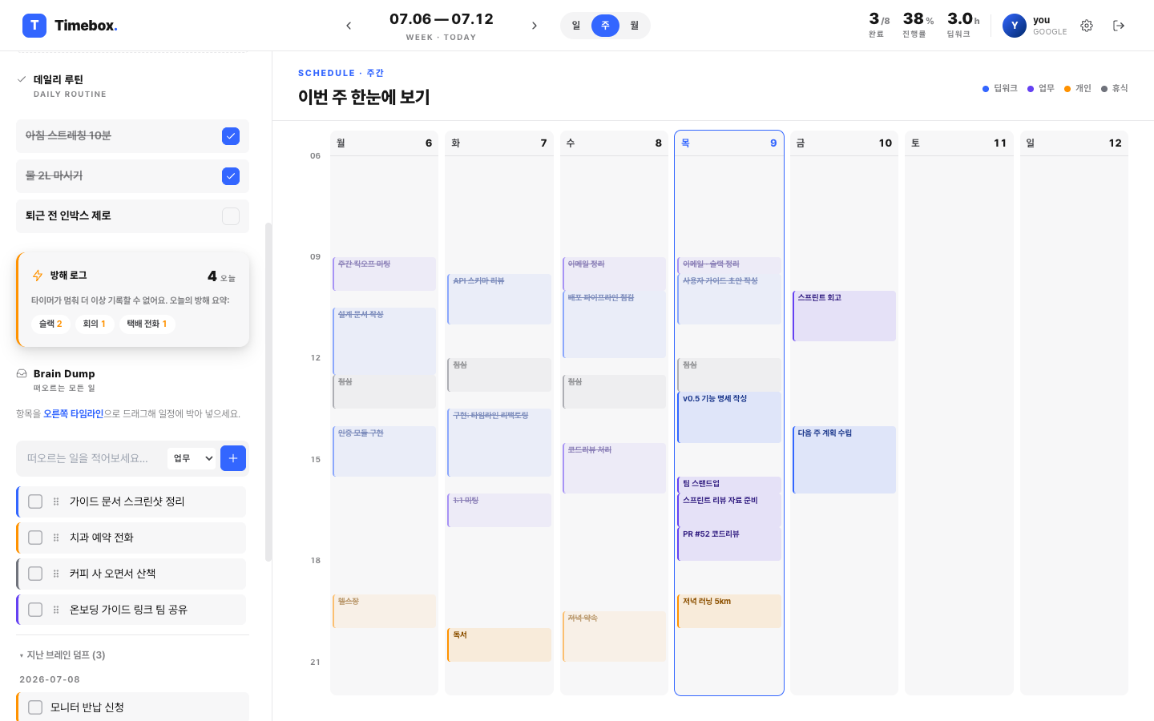Uncheck 아침 스트레칭 10분 routine
The width and height of the screenshot is (1154, 721).
(231, 136)
